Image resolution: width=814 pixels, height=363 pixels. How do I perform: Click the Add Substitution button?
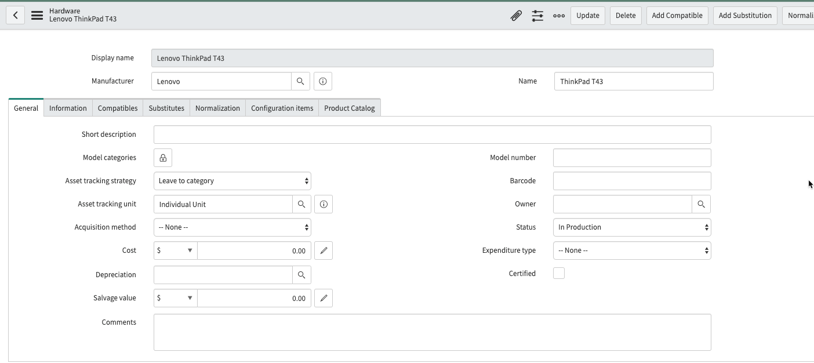click(745, 16)
